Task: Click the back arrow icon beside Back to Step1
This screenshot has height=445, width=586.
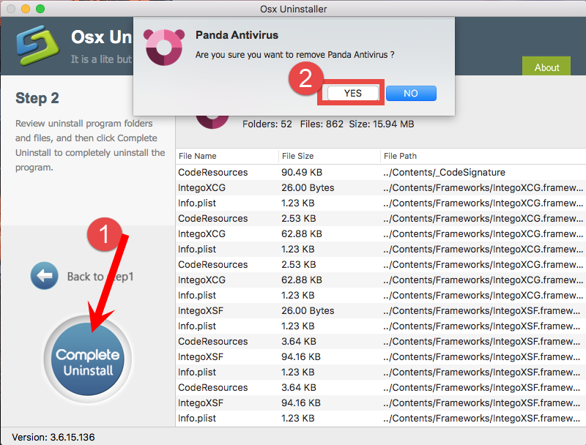Action: pyautogui.click(x=44, y=276)
